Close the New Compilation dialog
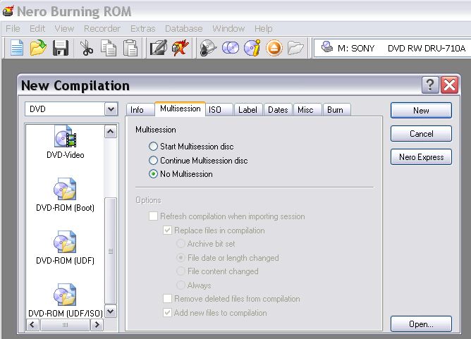Image resolution: width=471 pixels, height=339 pixels. 449,85
